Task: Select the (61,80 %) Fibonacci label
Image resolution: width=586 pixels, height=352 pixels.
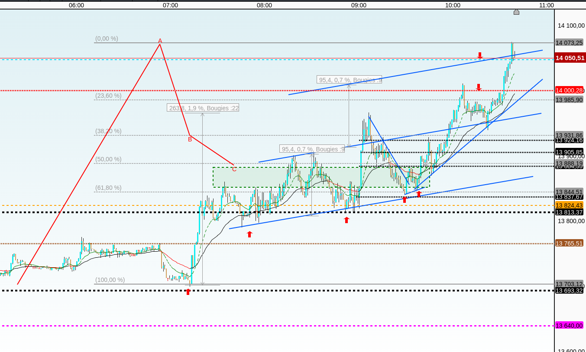Action: [108, 188]
